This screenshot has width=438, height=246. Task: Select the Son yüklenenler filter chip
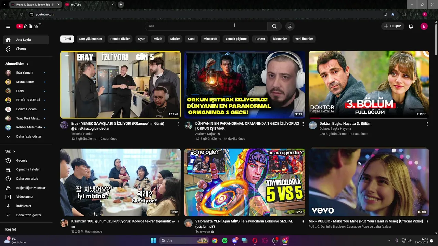tap(91, 39)
